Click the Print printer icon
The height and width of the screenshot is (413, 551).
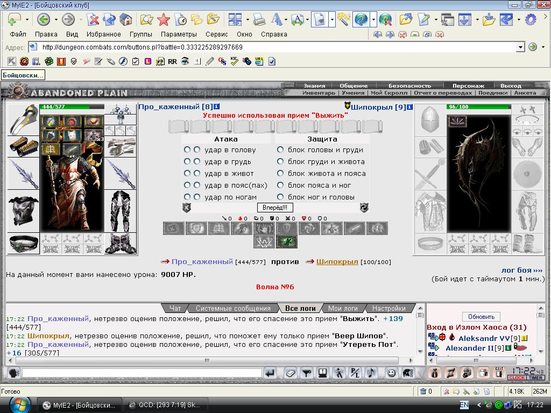pos(259,19)
